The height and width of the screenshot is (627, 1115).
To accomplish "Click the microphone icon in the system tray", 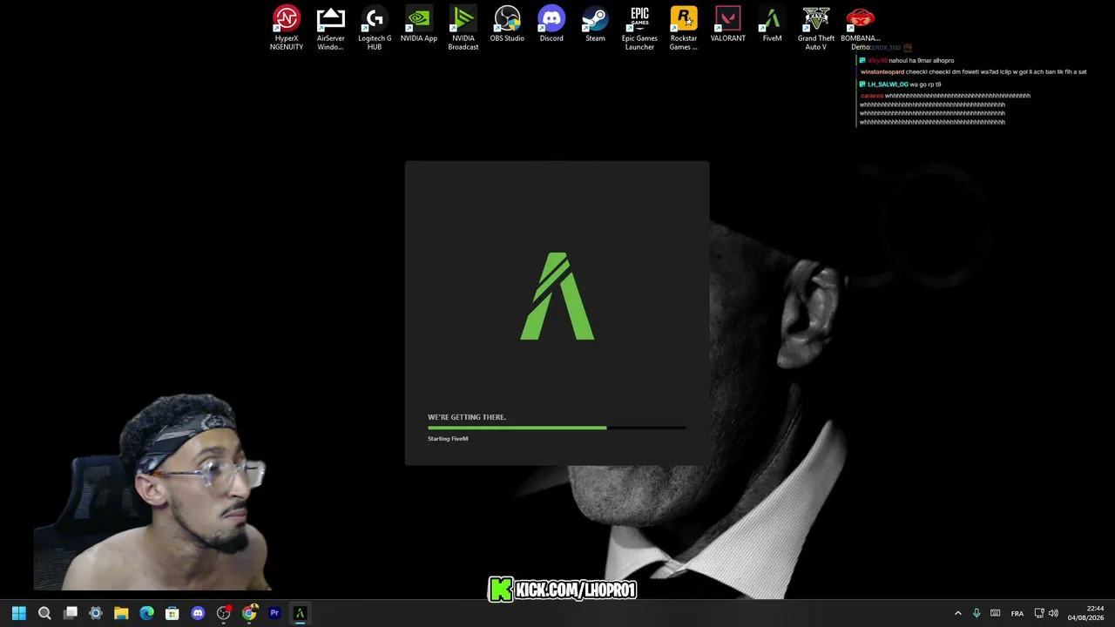I will point(976,613).
